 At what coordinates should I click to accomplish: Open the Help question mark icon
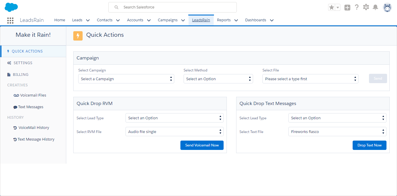coord(356,7)
